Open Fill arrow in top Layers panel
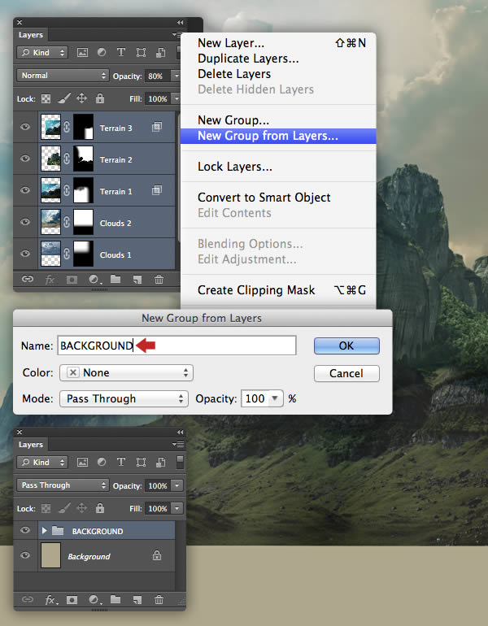 point(176,98)
